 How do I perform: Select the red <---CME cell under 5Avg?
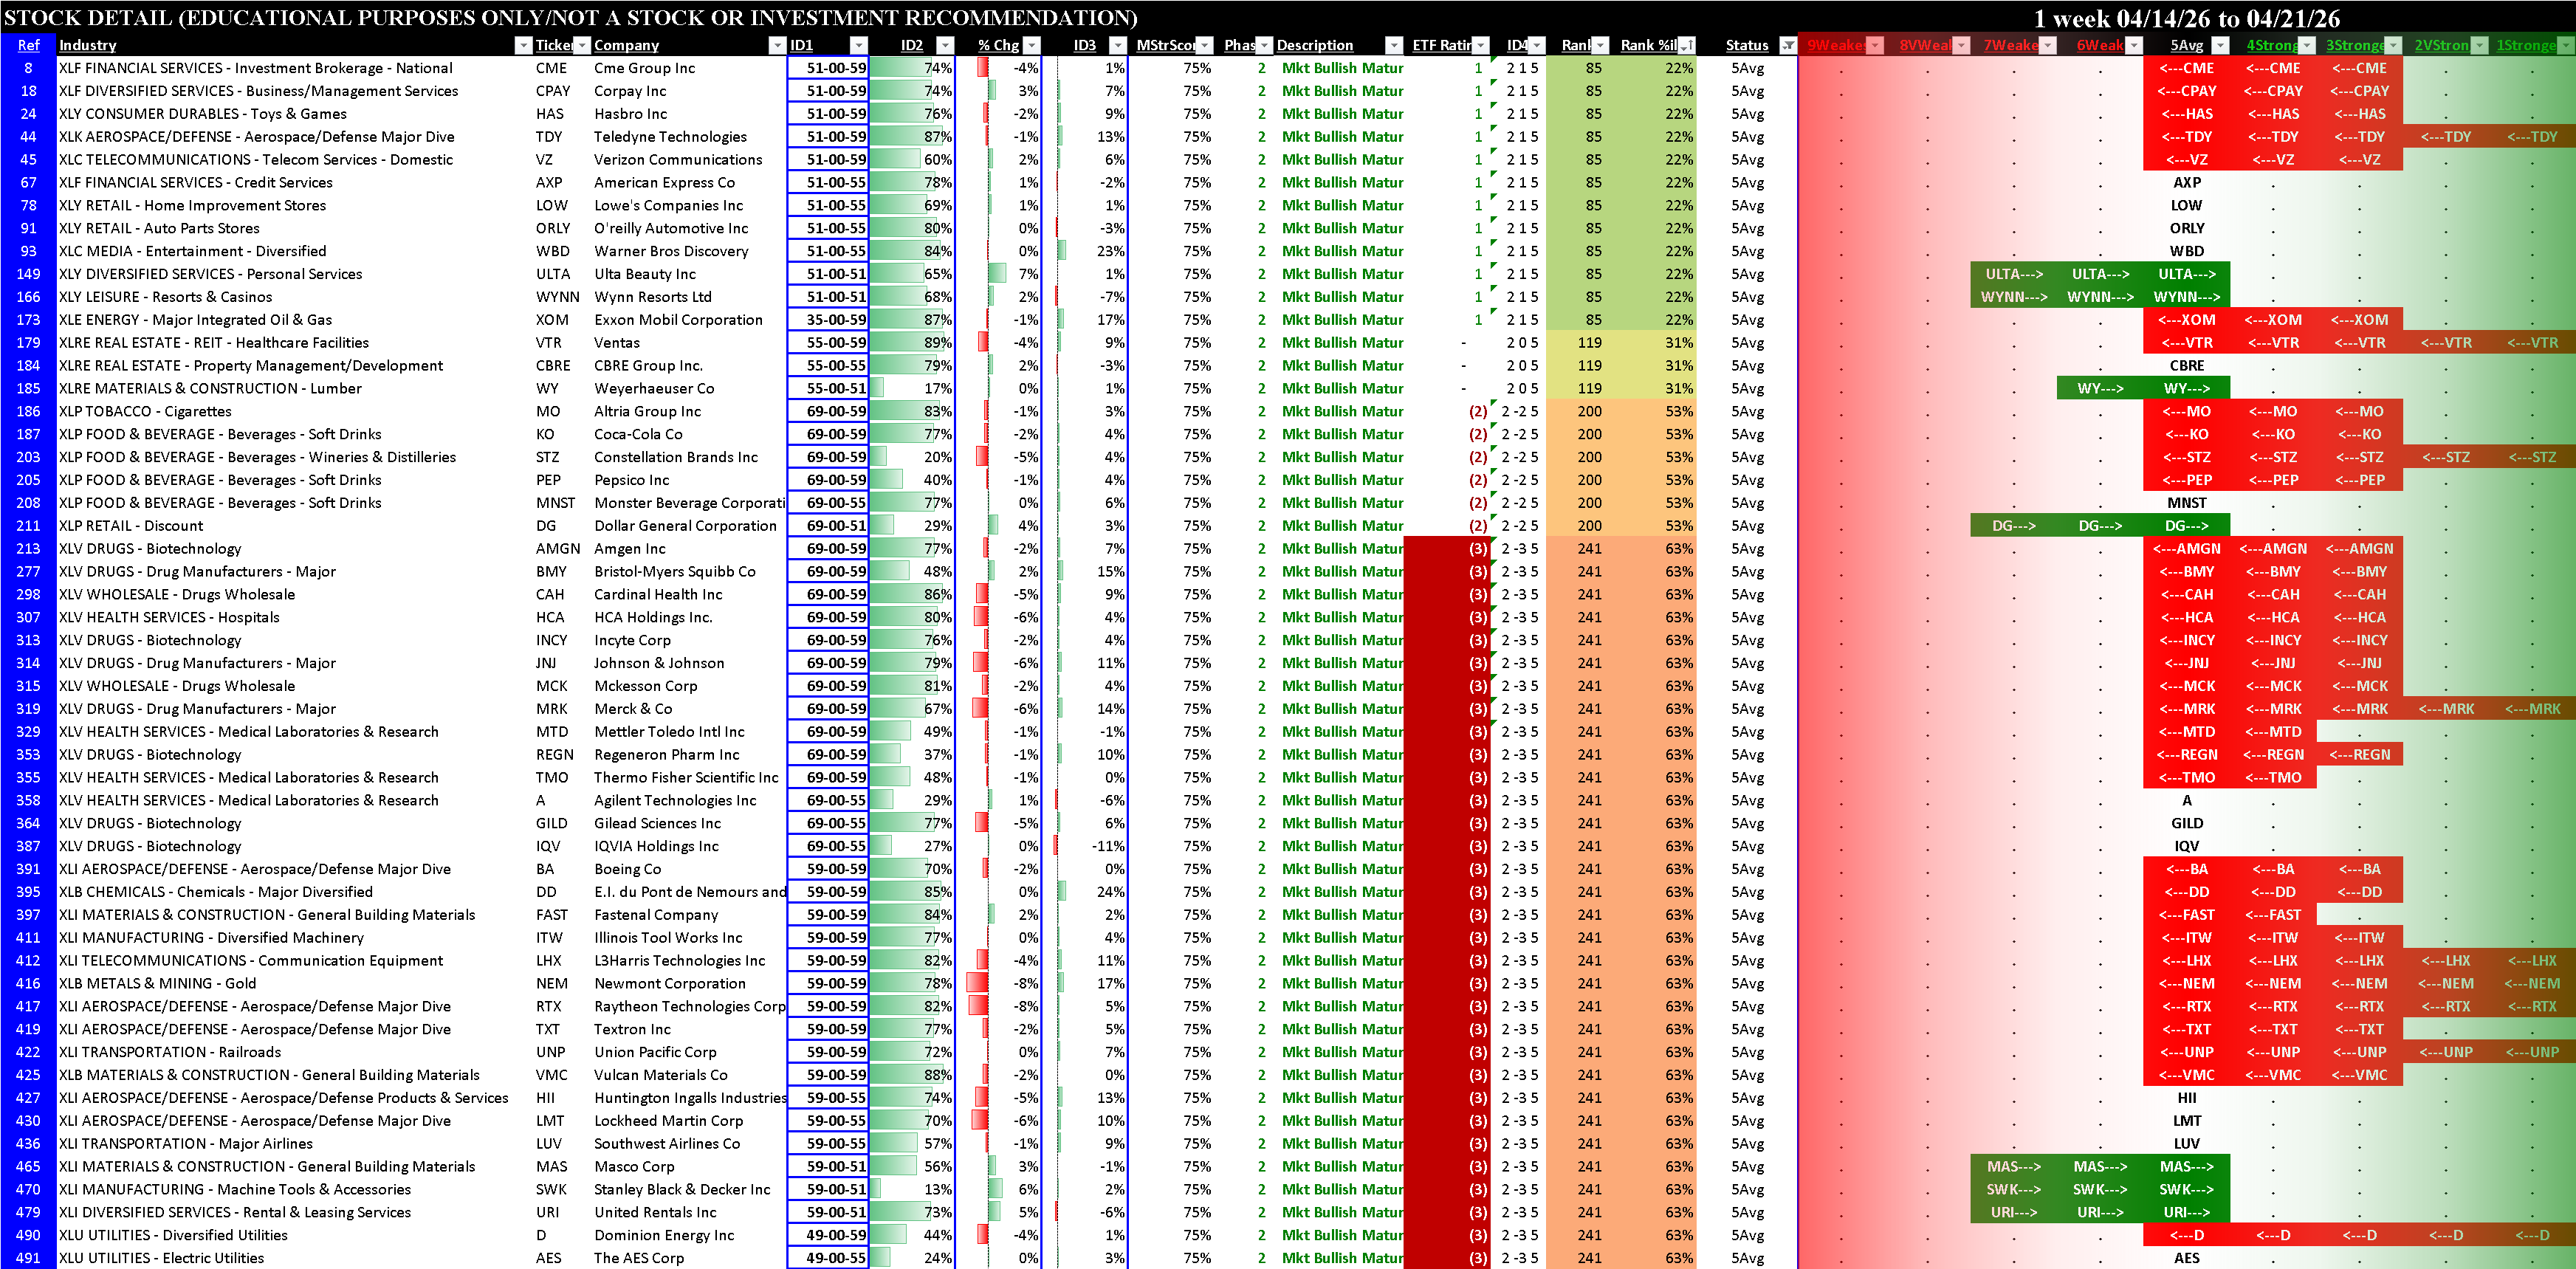point(2186,68)
